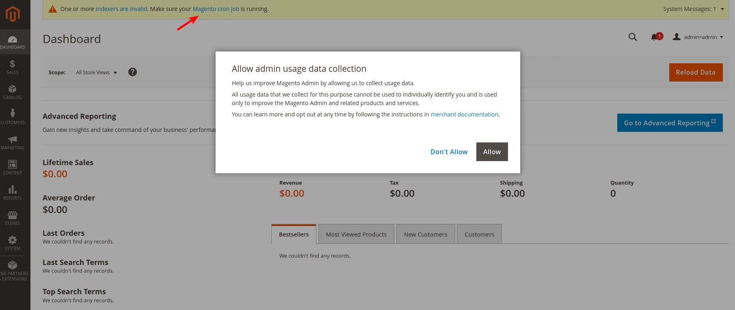Switch to New Customers tab
The image size is (735, 310).
coord(426,234)
